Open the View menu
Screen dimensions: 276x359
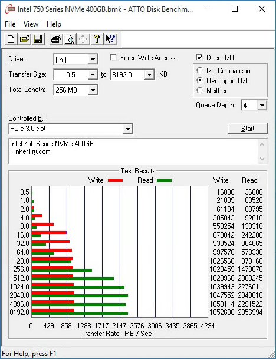pos(31,24)
